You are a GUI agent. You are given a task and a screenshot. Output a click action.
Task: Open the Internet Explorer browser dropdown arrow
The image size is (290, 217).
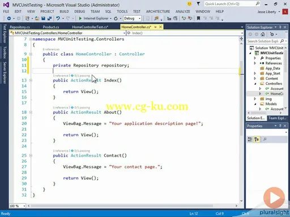[110, 19]
